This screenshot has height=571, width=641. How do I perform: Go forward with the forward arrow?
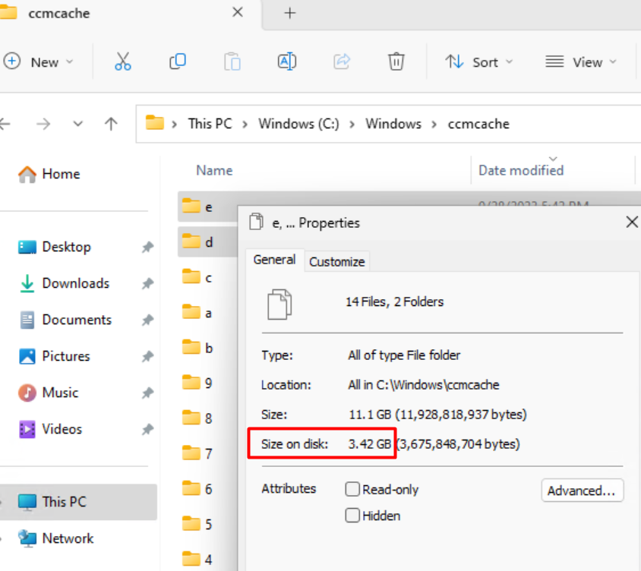(43, 124)
